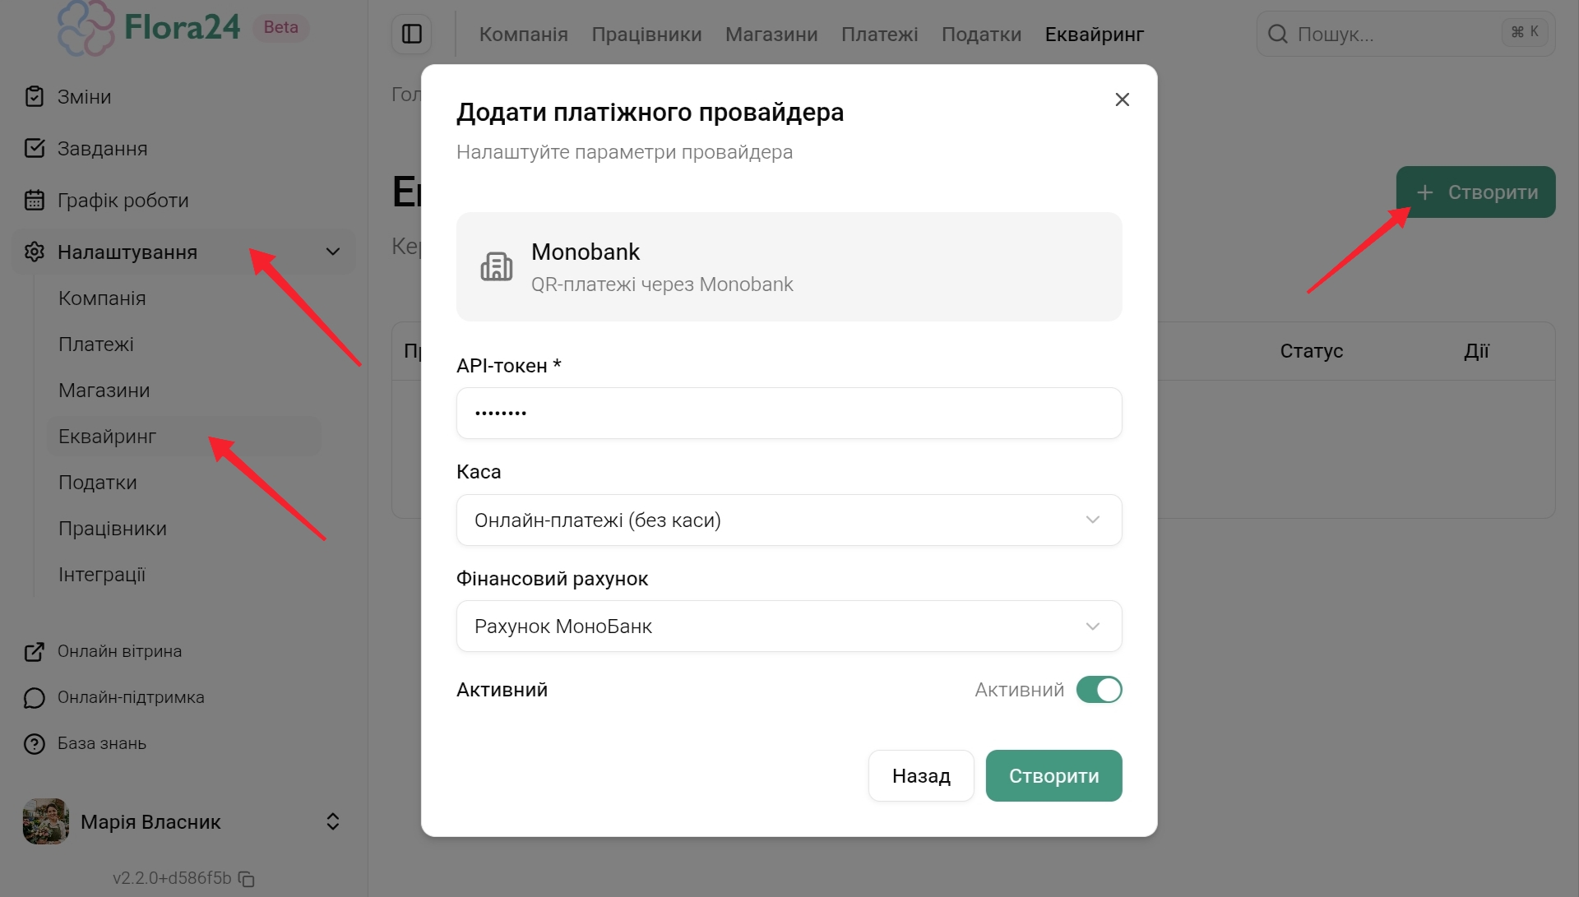1579x897 pixels.
Task: Focus the API-токен input field
Action: [789, 413]
